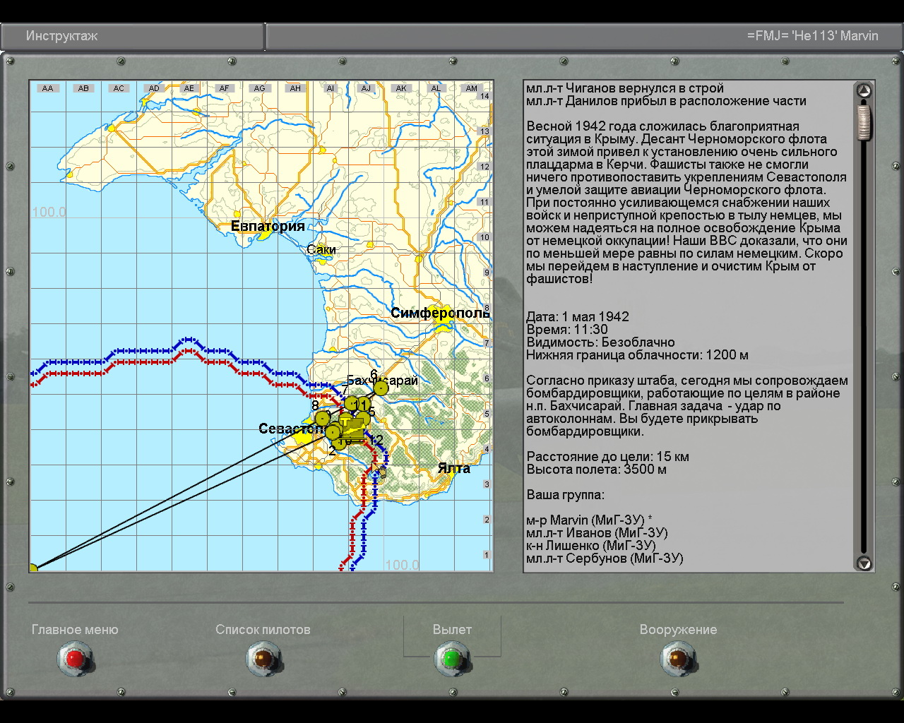Click the "Время: 11:30" line
The height and width of the screenshot is (723, 904).
click(x=567, y=330)
